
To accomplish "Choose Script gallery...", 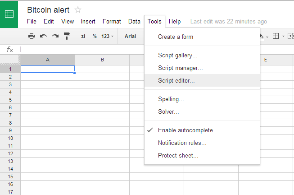I will click(202, 55).
